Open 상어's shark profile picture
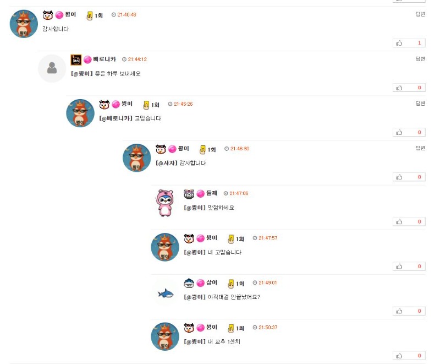 pyautogui.click(x=166, y=294)
